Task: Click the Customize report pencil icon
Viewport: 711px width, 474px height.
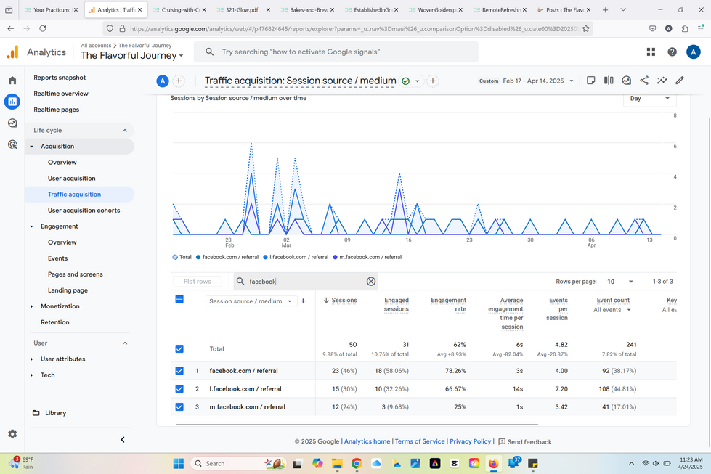Action: pos(679,81)
